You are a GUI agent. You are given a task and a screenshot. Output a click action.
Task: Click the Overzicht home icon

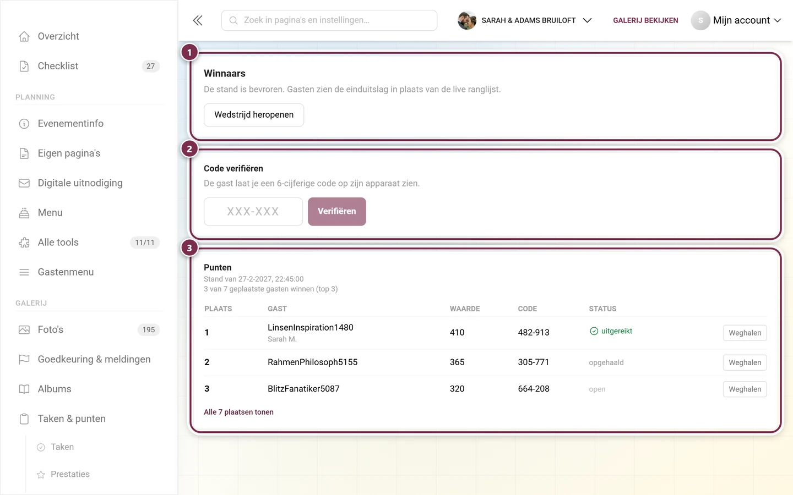coord(24,36)
